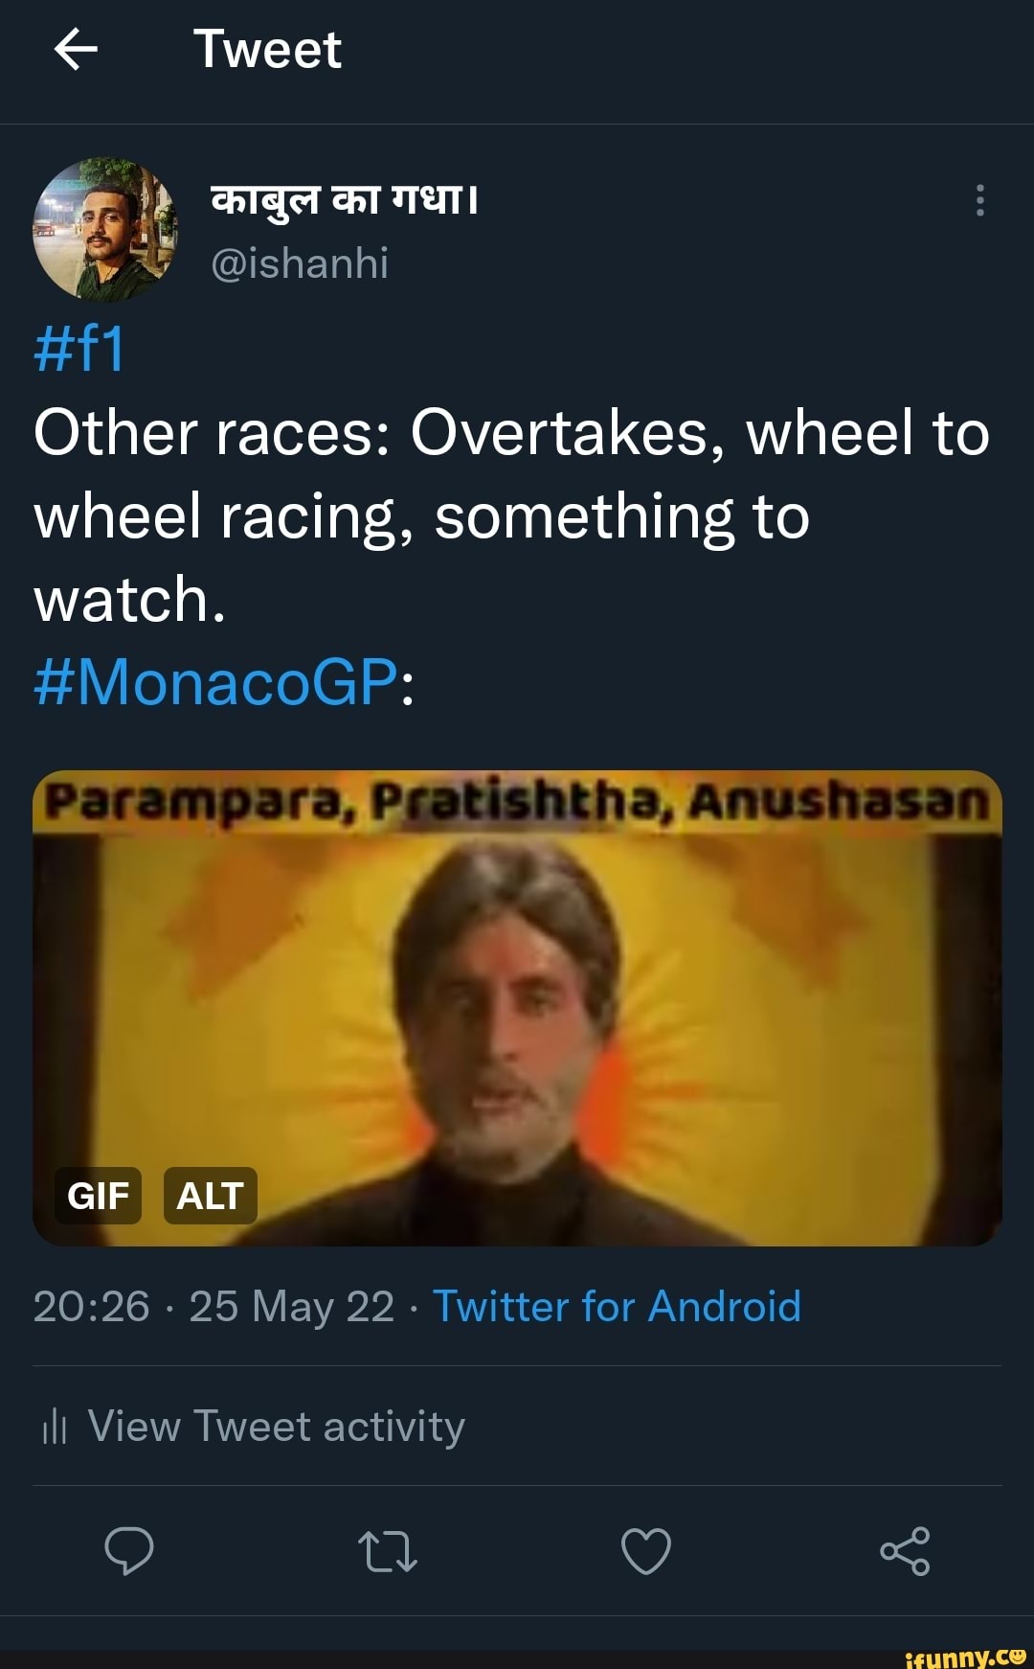This screenshot has width=1034, height=1669.
Task: Tap the Hindi display name
Action: pyautogui.click(x=344, y=199)
